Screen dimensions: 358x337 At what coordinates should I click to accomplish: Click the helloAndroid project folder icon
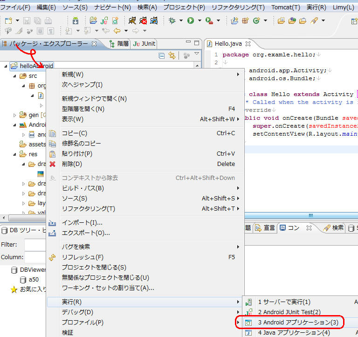point(14,66)
